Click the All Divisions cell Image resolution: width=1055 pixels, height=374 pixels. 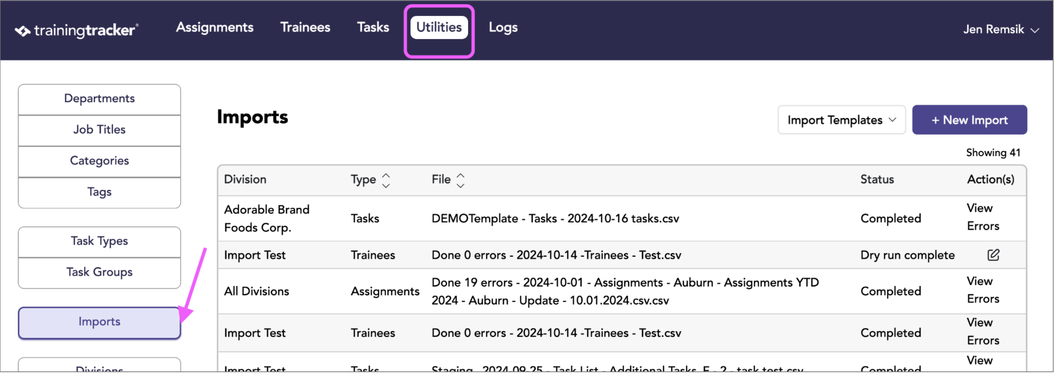click(x=256, y=291)
